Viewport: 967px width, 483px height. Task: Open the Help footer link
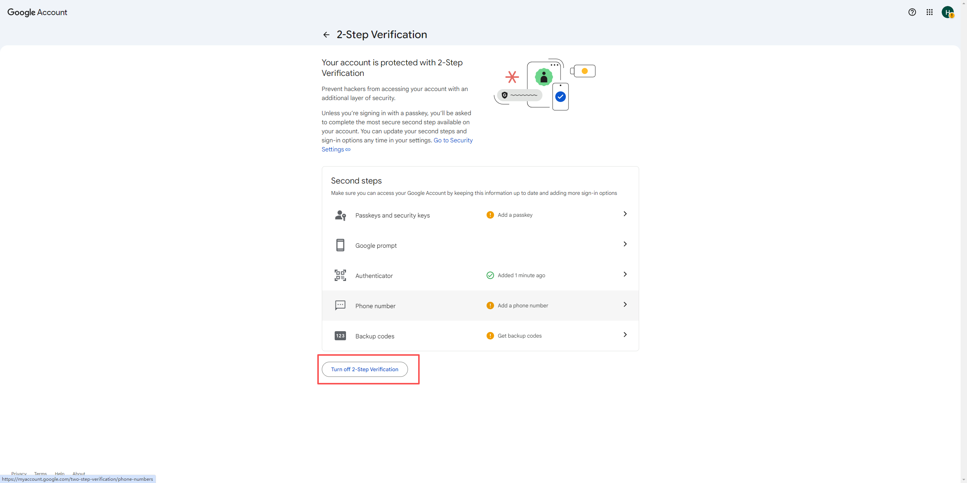point(59,473)
